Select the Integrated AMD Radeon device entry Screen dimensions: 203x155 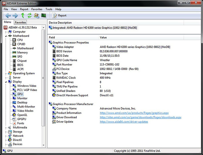(93, 28)
